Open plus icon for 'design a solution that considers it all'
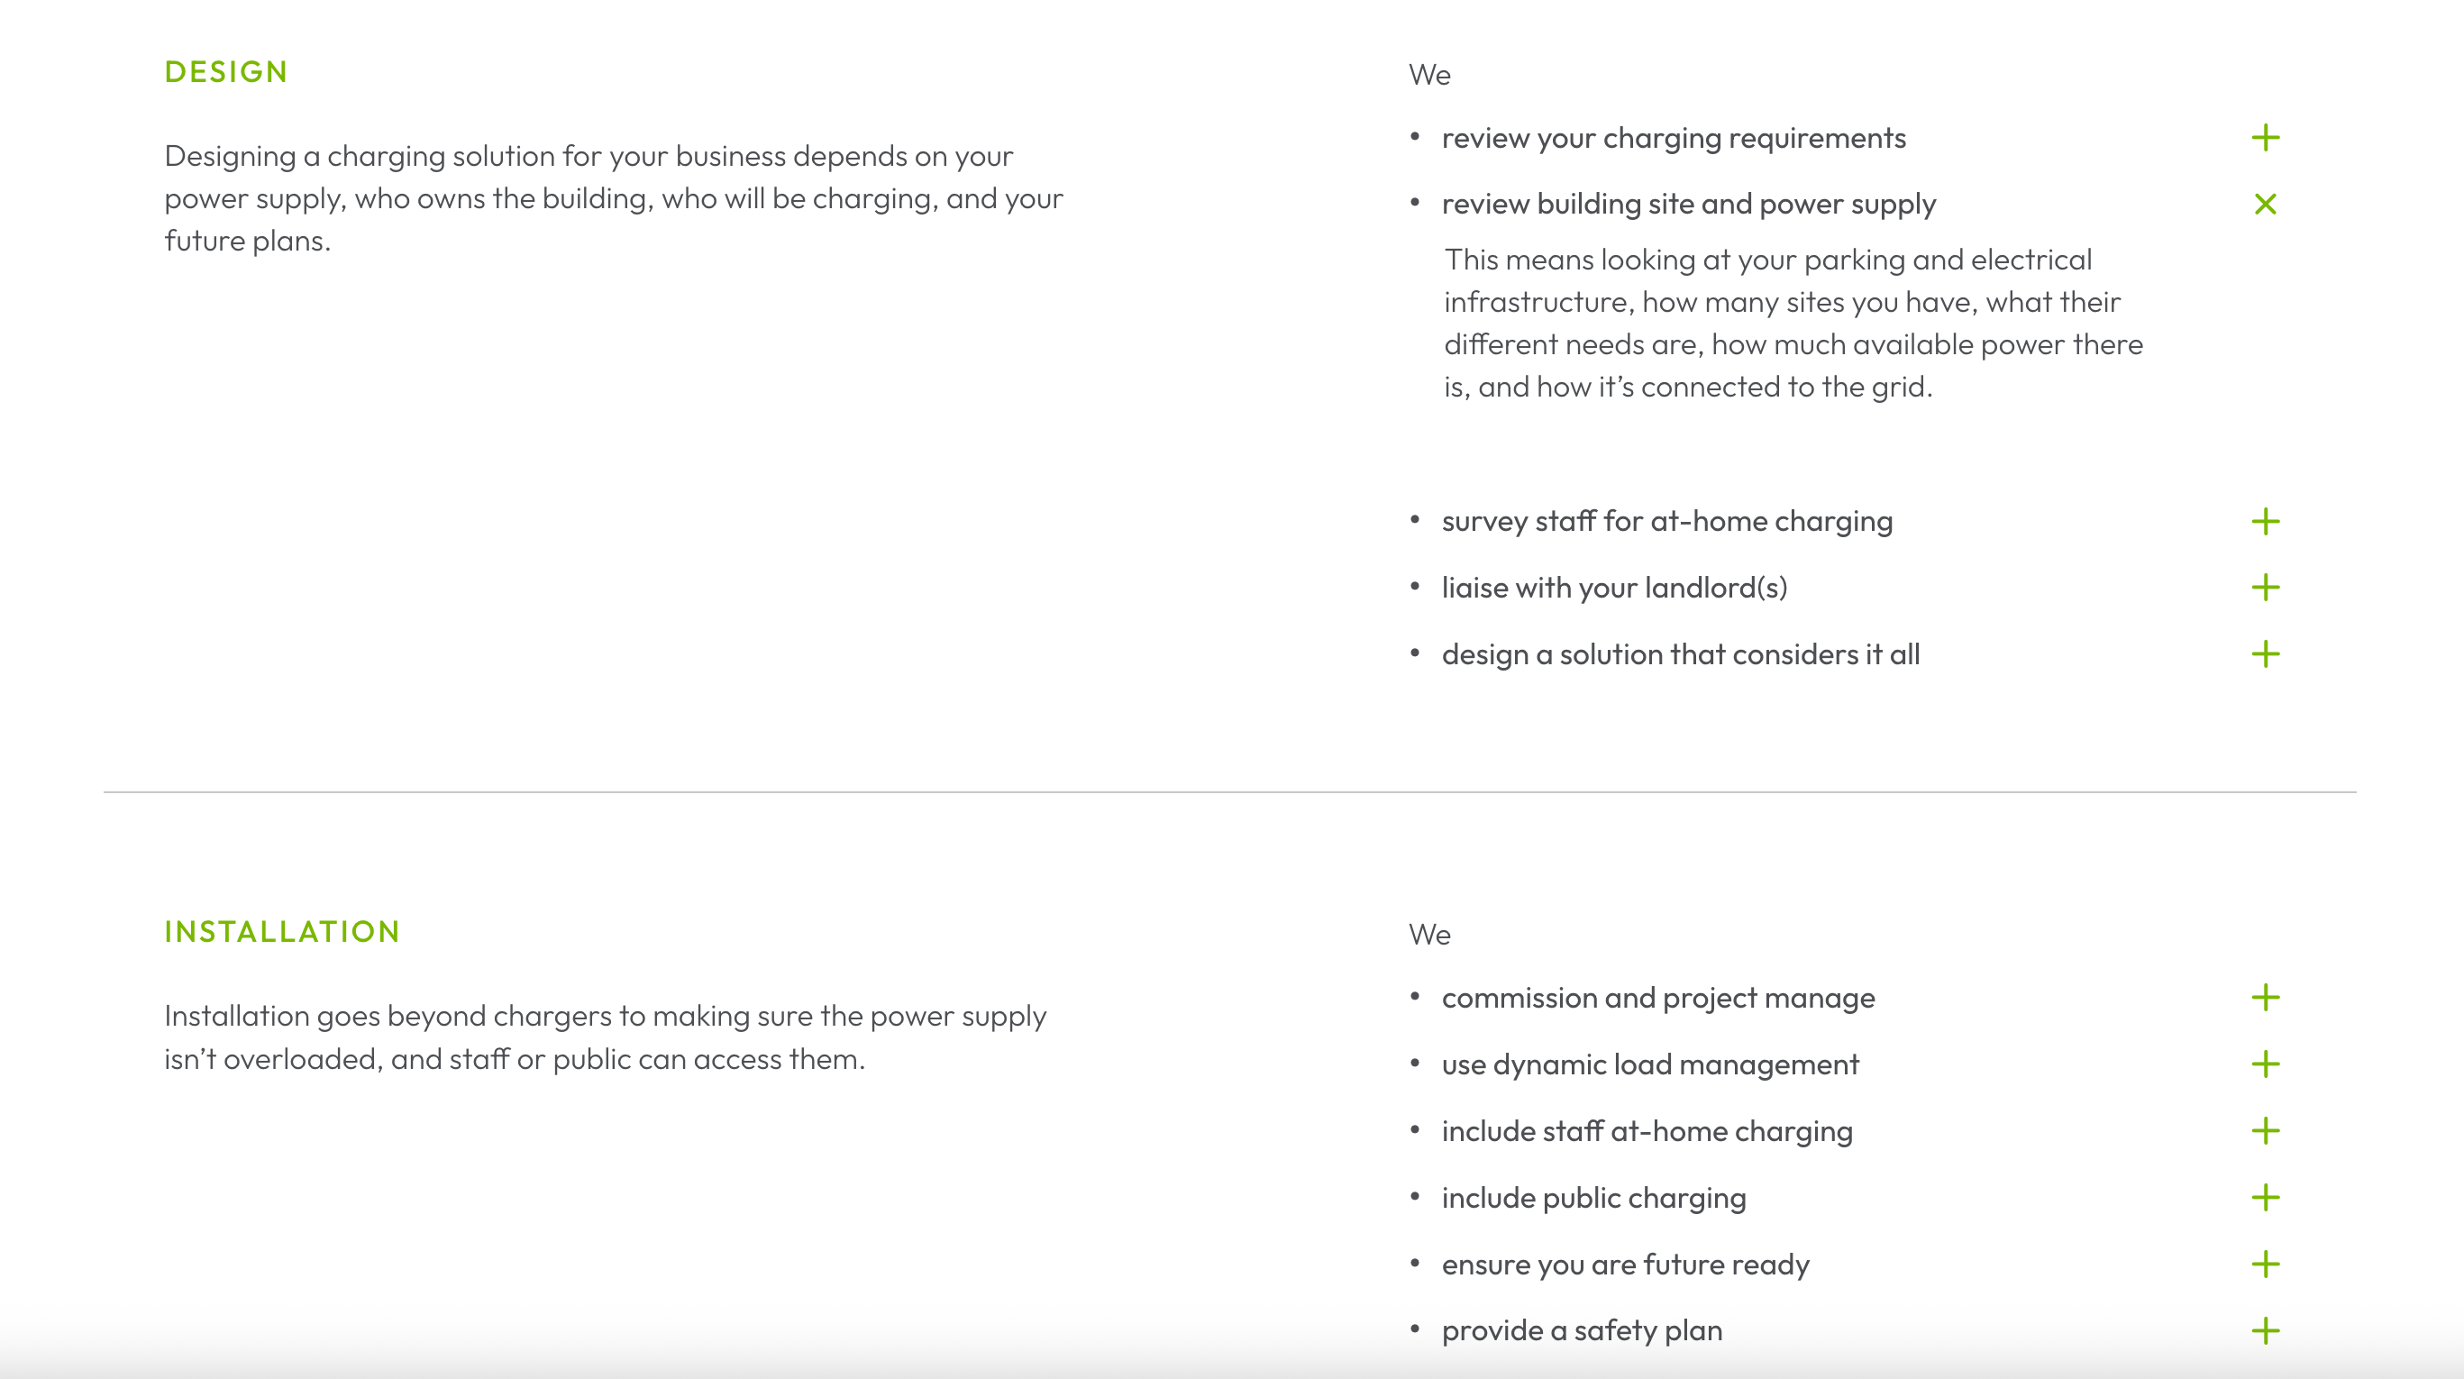The width and height of the screenshot is (2464, 1379). click(x=2265, y=654)
